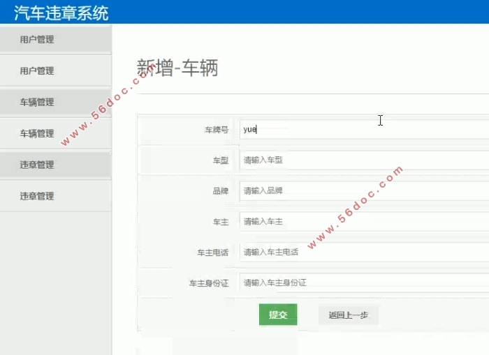Click the 车主电话 field label
Viewport: 489px width, 355px height.
click(x=212, y=252)
